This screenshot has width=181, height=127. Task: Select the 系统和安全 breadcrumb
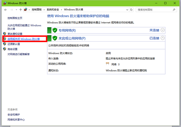pyautogui.click(x=53, y=10)
